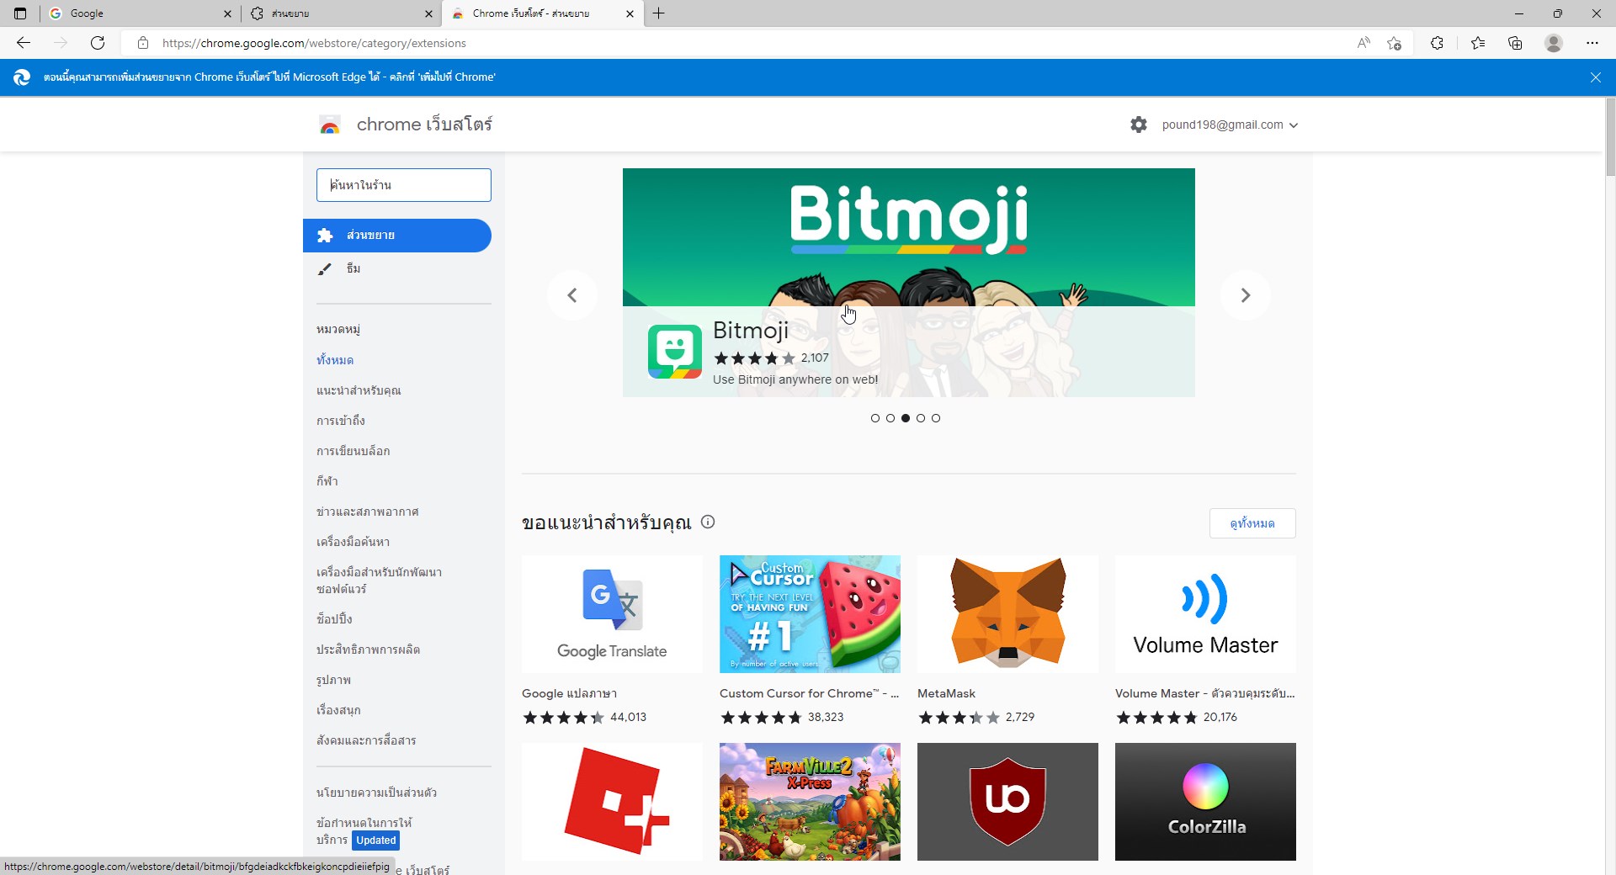Viewport: 1616px width, 875px height.
Task: Select second carousel dot indicator
Action: pyautogui.click(x=890, y=418)
